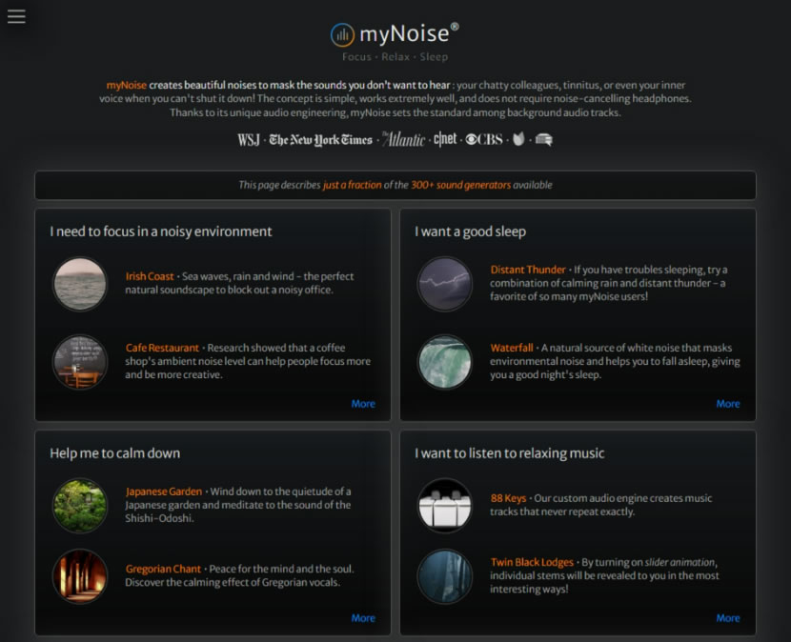Click More under noisy environment section

coord(363,404)
